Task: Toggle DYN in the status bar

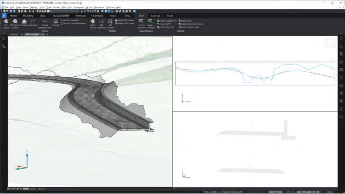Action: pyautogui.click(x=304, y=192)
